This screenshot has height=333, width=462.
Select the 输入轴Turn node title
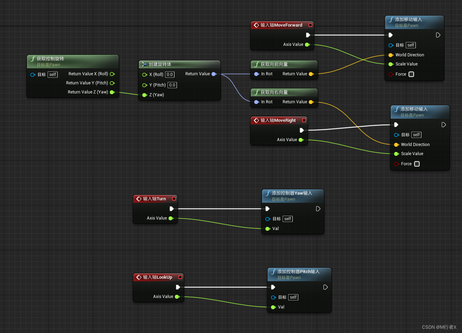[155, 199]
